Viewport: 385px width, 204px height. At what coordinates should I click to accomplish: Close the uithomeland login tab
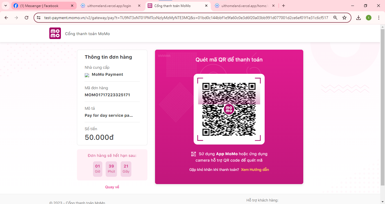point(139,6)
